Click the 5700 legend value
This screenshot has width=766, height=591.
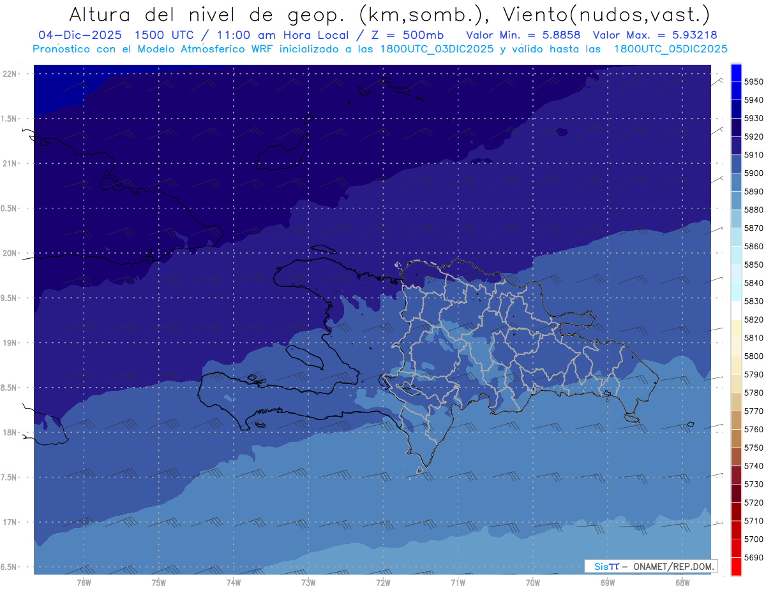[754, 539]
